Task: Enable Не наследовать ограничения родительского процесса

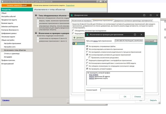Action: (x=87, y=52)
